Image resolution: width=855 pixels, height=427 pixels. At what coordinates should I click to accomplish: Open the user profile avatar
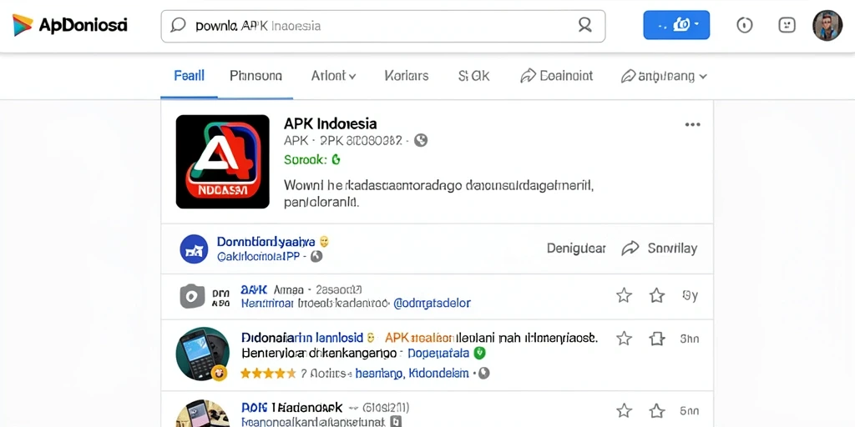point(827,25)
